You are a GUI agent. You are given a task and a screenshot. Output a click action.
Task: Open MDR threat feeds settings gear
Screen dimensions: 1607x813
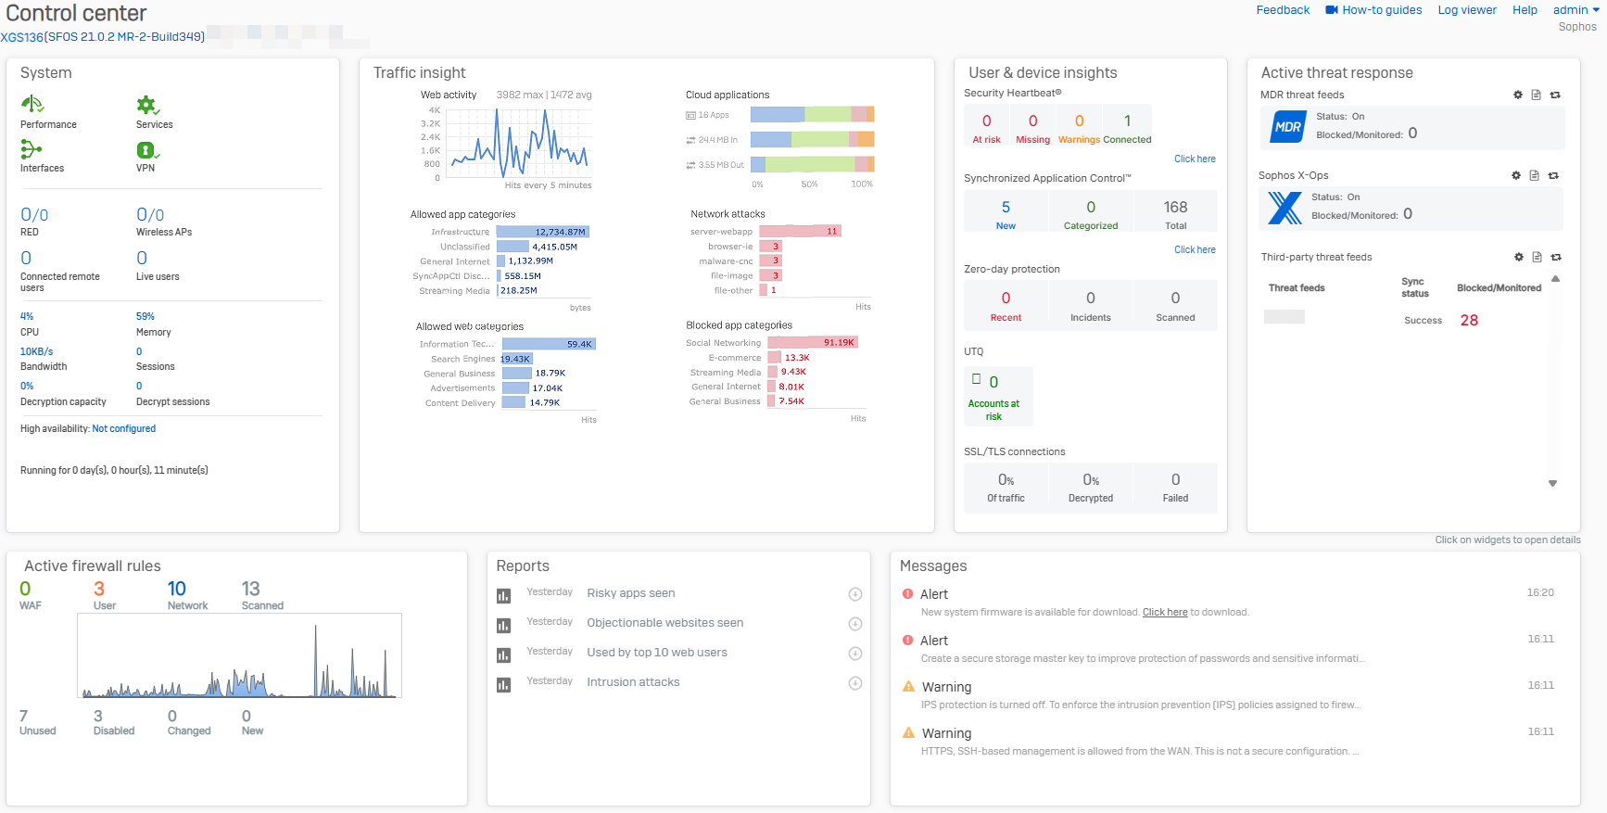(x=1518, y=95)
